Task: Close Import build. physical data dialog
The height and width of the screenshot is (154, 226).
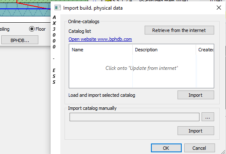Action: click(x=219, y=8)
